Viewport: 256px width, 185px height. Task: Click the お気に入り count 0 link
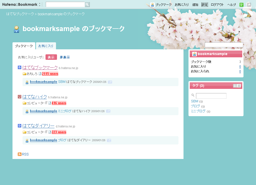pyautogui.click(x=240, y=67)
